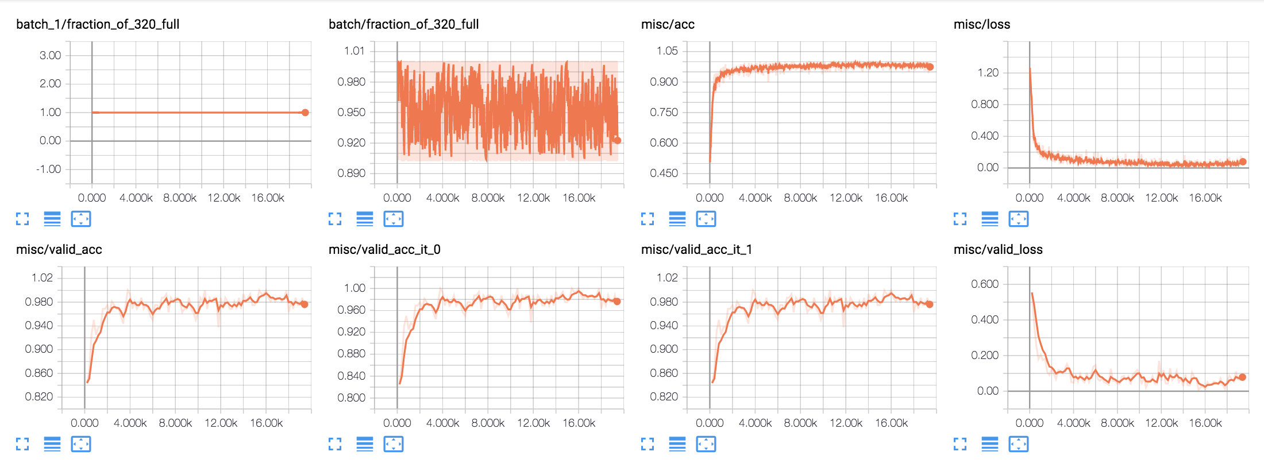Expand the batch_1/fraction_of_320_full chart to full size
Image resolution: width=1264 pixels, height=463 pixels.
[22, 219]
